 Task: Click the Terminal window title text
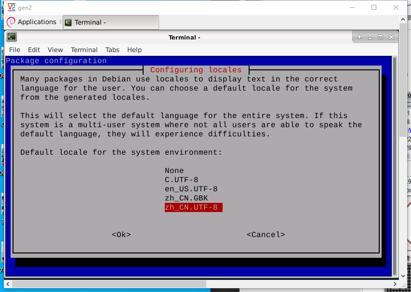click(184, 37)
